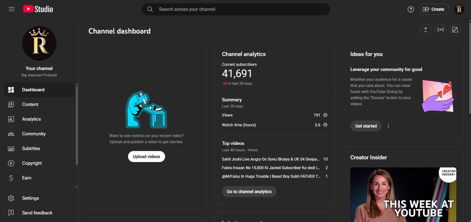This screenshot has height=222, width=471.
Task: Open the help question mark icon
Action: coord(411,9)
